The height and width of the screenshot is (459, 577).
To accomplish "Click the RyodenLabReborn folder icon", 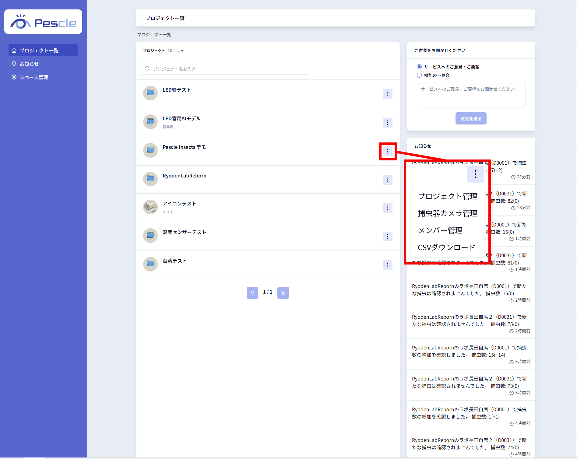I will [x=150, y=179].
